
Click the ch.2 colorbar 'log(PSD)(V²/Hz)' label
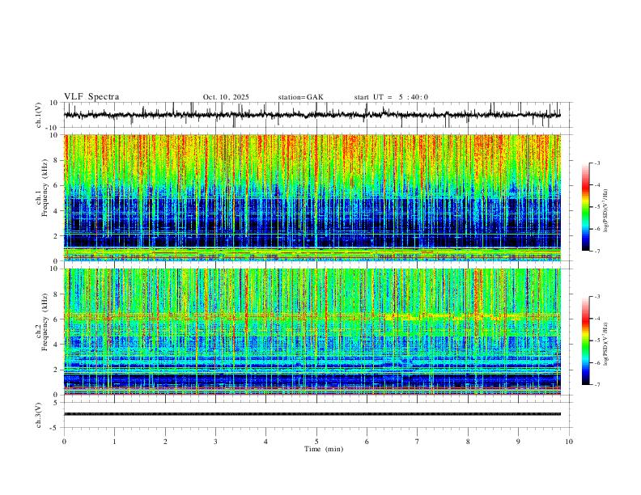(x=607, y=344)
